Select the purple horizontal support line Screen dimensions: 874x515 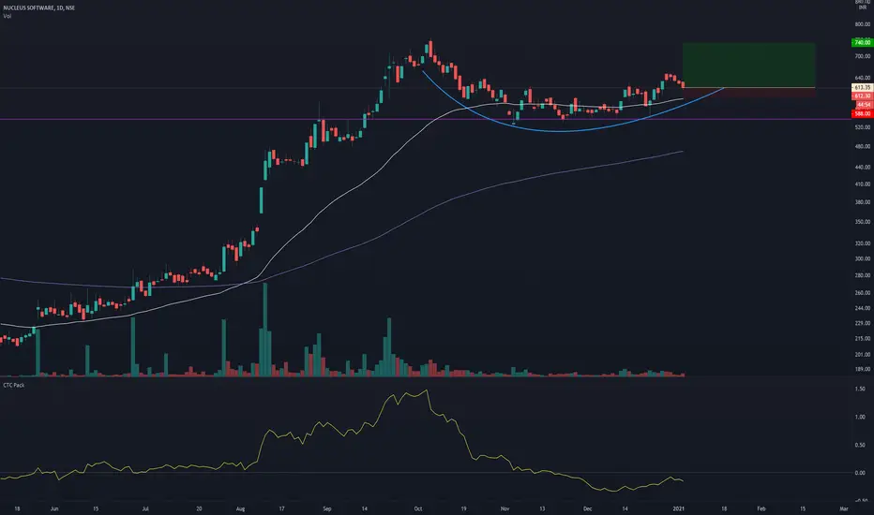426,119
